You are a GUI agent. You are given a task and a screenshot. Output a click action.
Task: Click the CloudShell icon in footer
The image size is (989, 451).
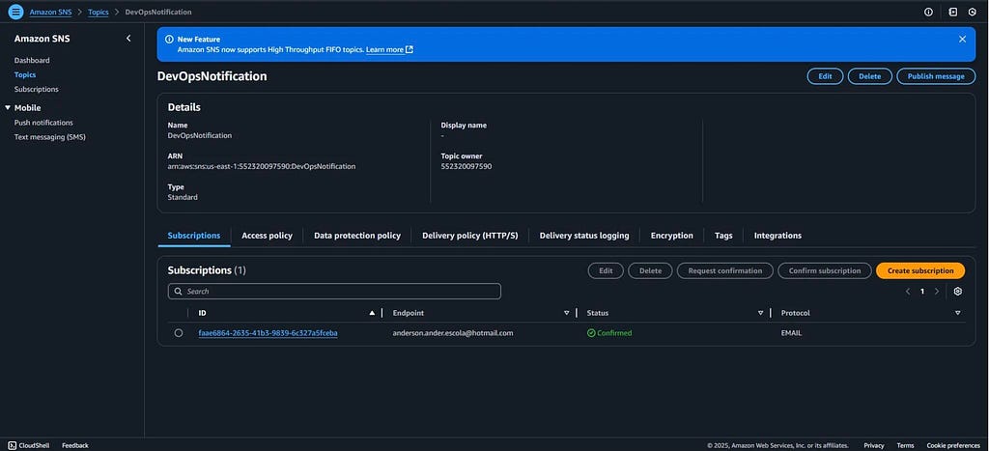(x=12, y=445)
